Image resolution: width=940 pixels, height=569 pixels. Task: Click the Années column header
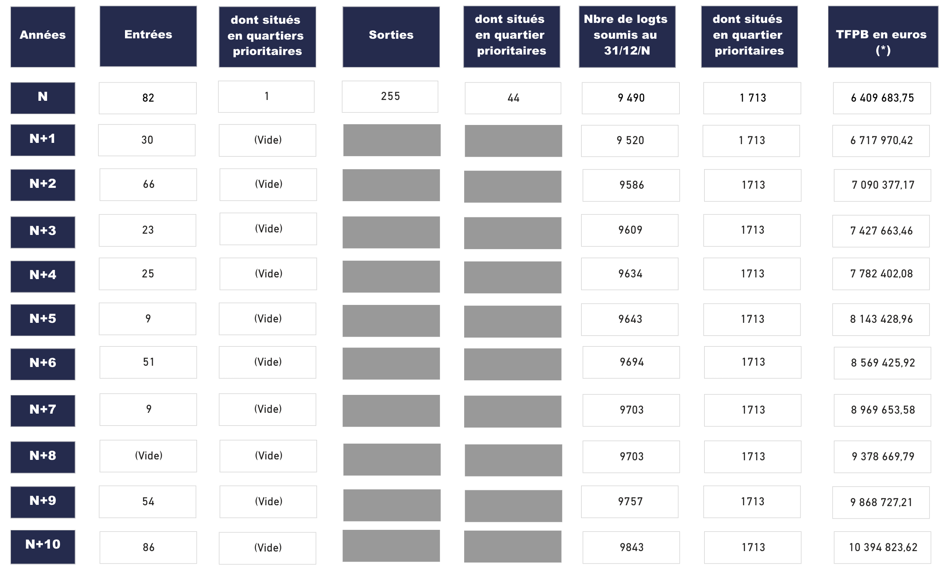click(42, 37)
